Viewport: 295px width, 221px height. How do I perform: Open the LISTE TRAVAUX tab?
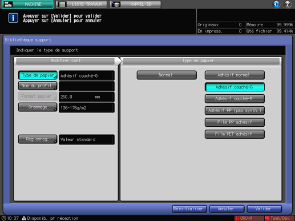pos(82,4)
